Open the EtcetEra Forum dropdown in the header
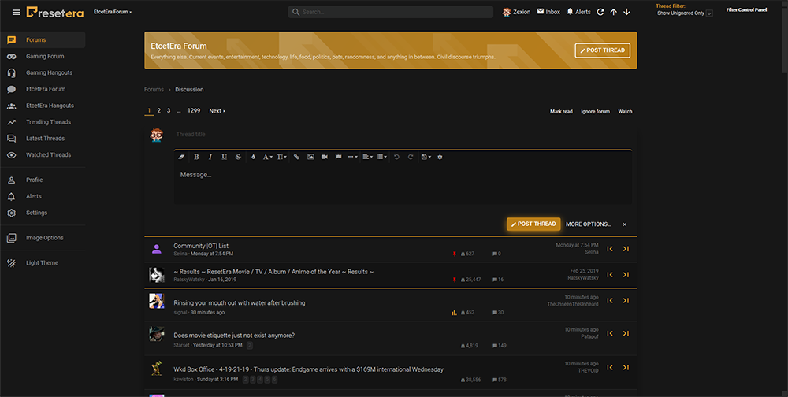The height and width of the screenshot is (397, 788). (x=113, y=12)
